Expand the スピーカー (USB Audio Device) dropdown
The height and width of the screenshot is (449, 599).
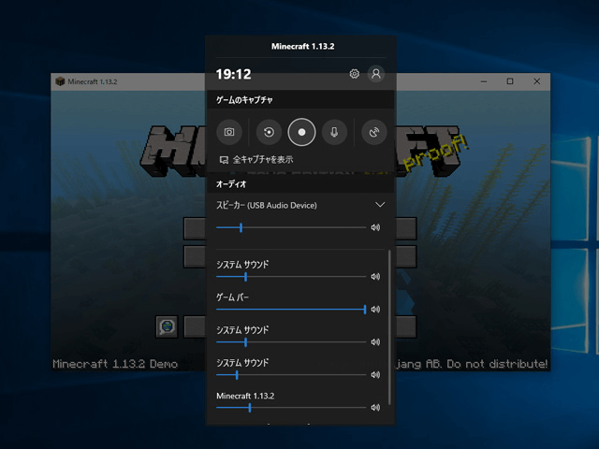click(x=380, y=204)
